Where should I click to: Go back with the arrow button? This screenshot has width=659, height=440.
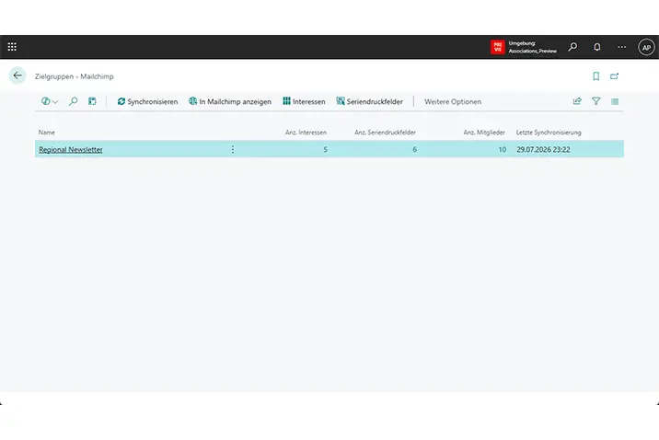click(17, 75)
